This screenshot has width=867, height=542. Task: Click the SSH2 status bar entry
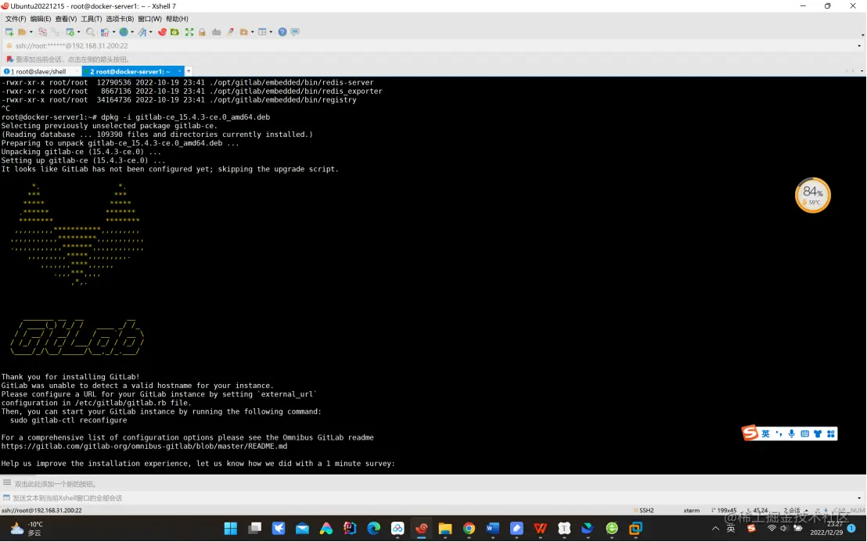(x=644, y=510)
